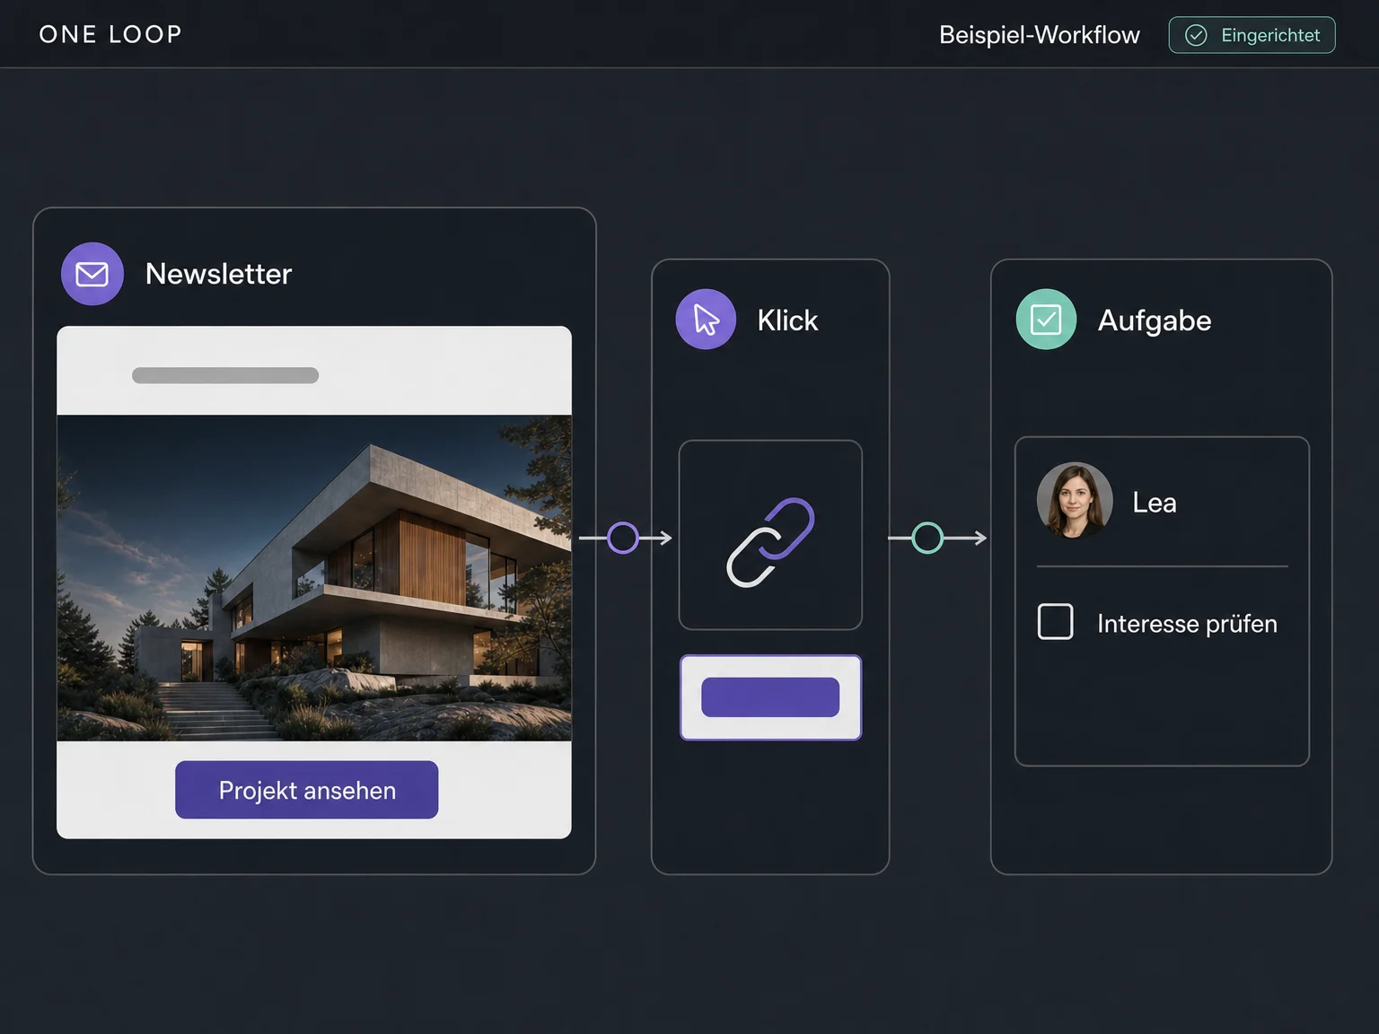Click Lea's avatar photo
Screen dimensions: 1379x1034
pyautogui.click(x=1075, y=501)
